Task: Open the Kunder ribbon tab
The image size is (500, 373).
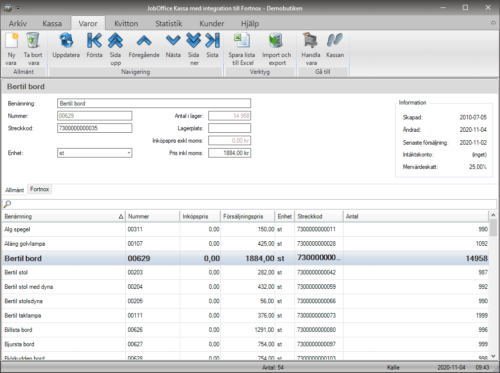Action: tap(212, 23)
